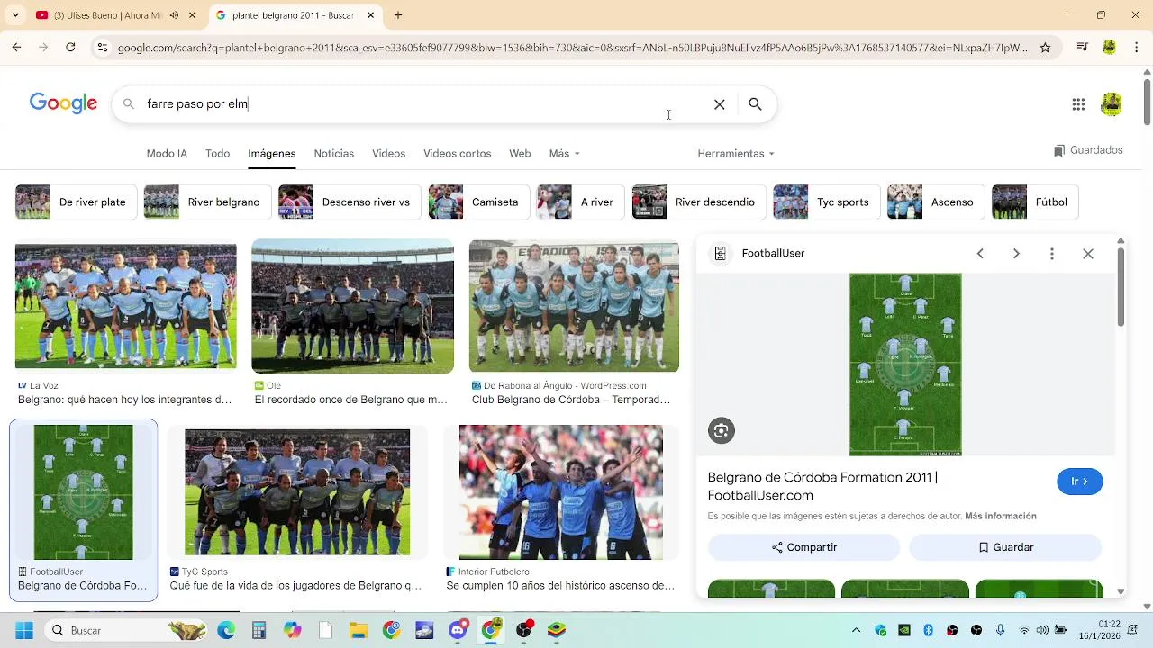1153x648 pixels.
Task: Open Copilot from taskbar
Action: click(293, 630)
